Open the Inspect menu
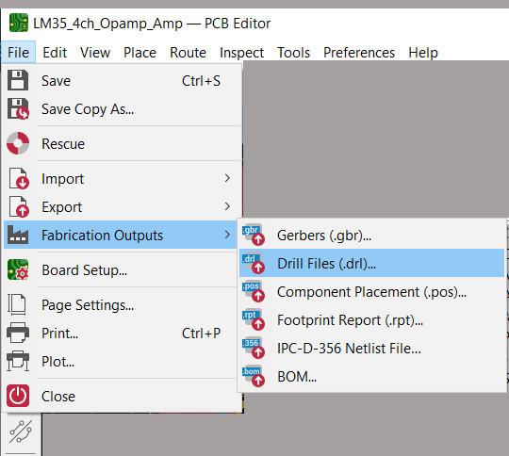The height and width of the screenshot is (456, 509). tap(241, 52)
